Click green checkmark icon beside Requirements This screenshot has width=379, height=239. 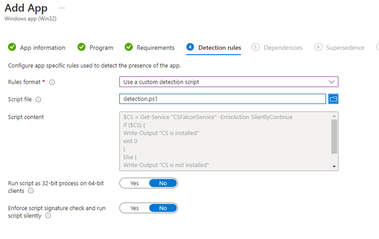click(129, 47)
